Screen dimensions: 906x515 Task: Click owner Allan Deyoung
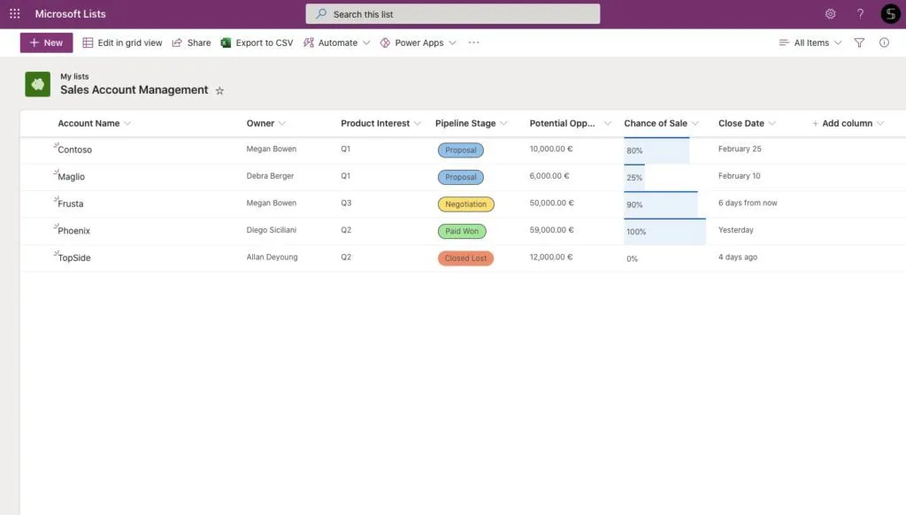click(273, 257)
